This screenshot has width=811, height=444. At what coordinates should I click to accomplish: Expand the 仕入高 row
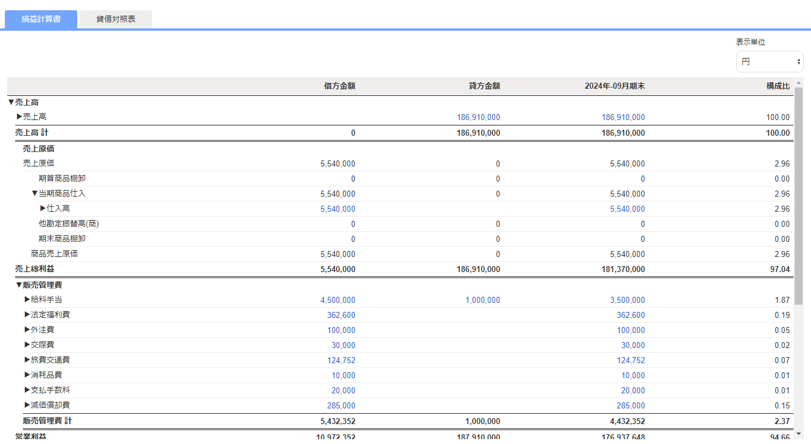click(x=43, y=208)
